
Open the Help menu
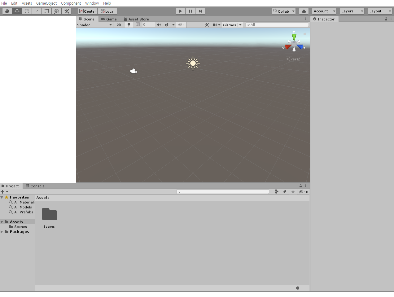click(x=107, y=3)
